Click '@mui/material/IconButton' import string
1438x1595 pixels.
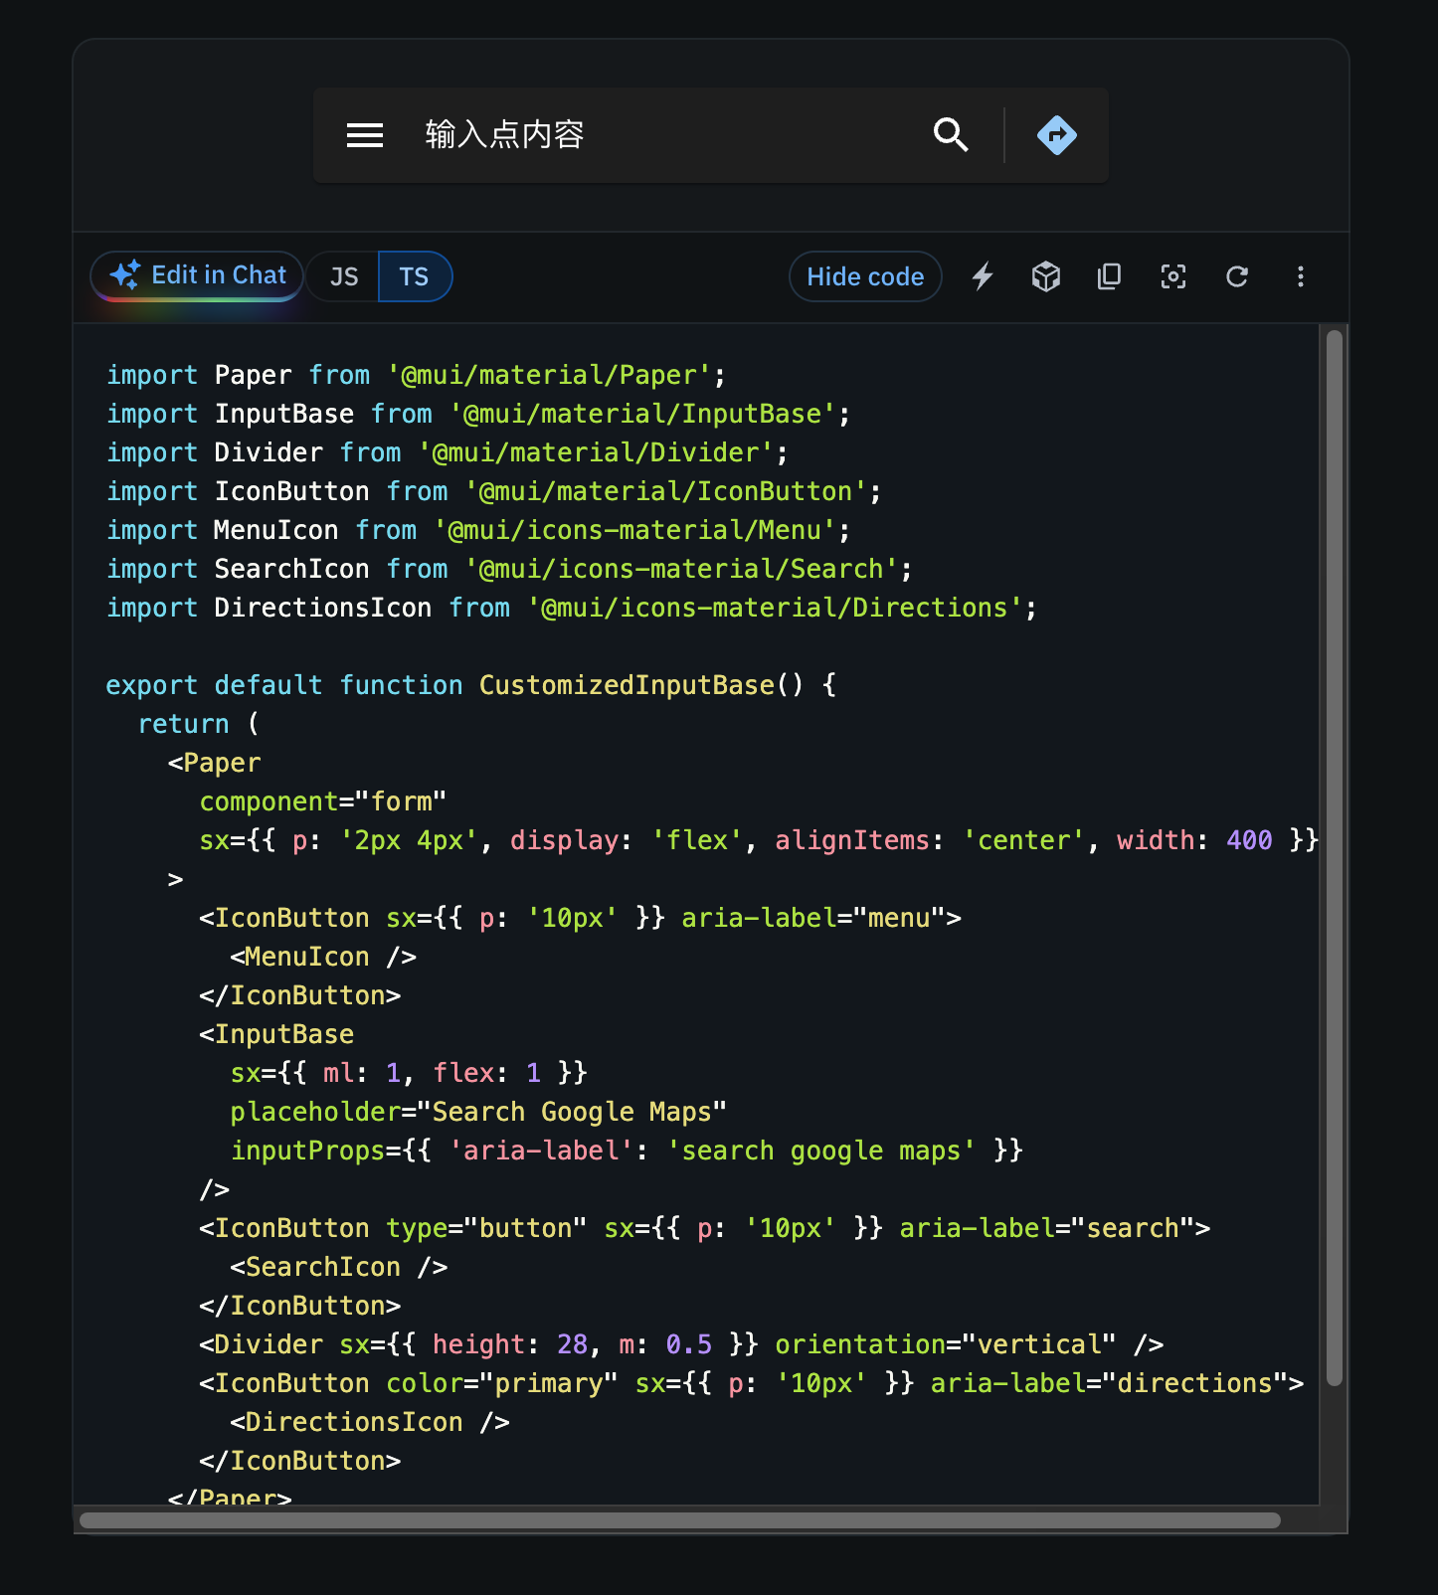coord(665,491)
